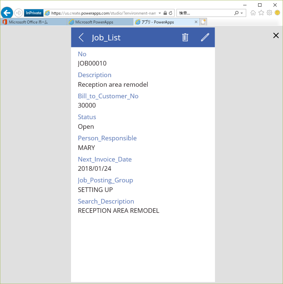Select the 30000 customer number value
This screenshot has height=284, width=283.
coord(87,105)
